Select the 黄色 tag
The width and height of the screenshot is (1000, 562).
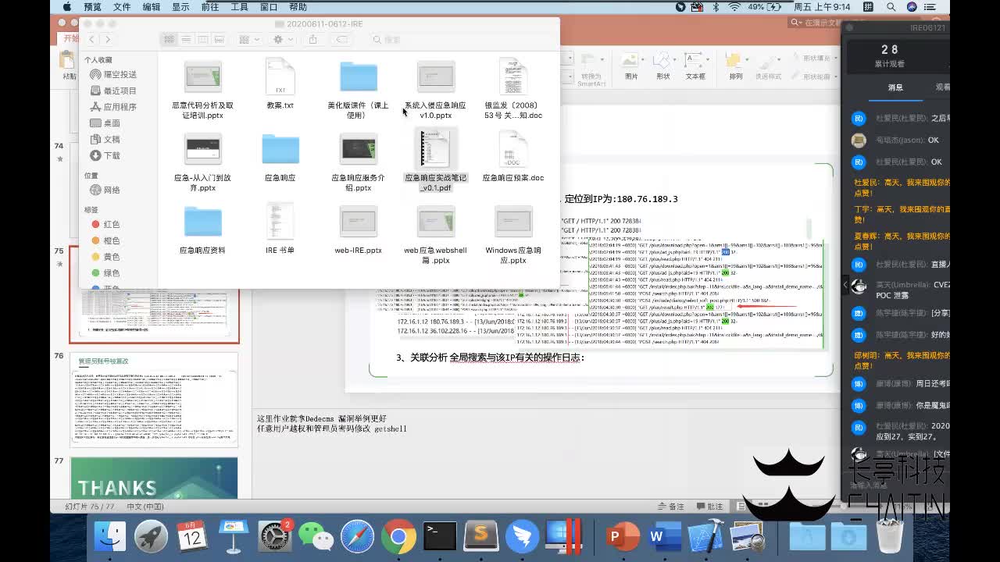[105, 257]
